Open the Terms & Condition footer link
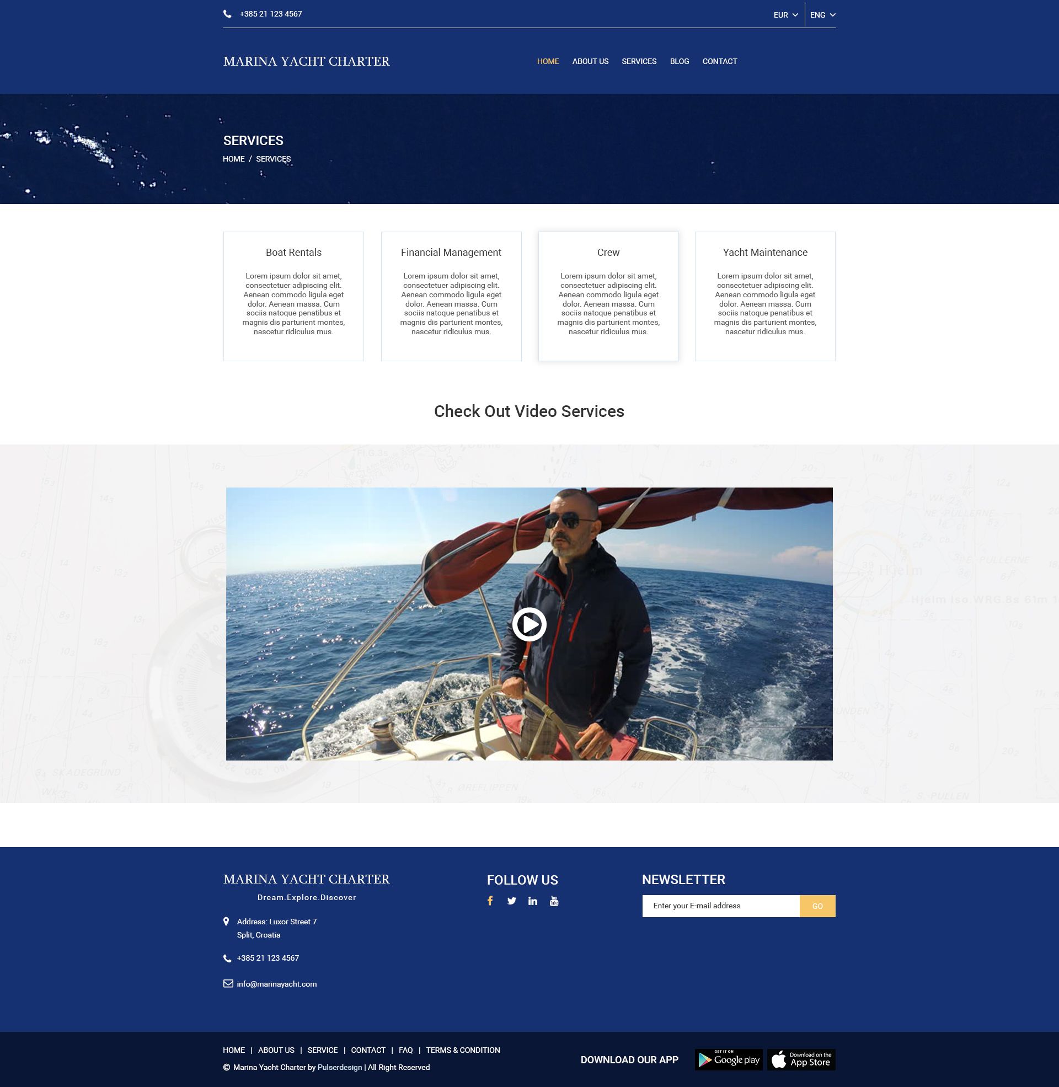1059x1087 pixels. 463,1049
